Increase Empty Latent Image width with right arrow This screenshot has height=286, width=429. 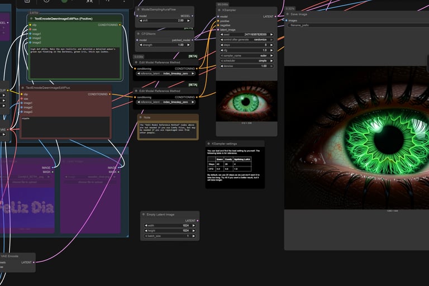(194, 226)
